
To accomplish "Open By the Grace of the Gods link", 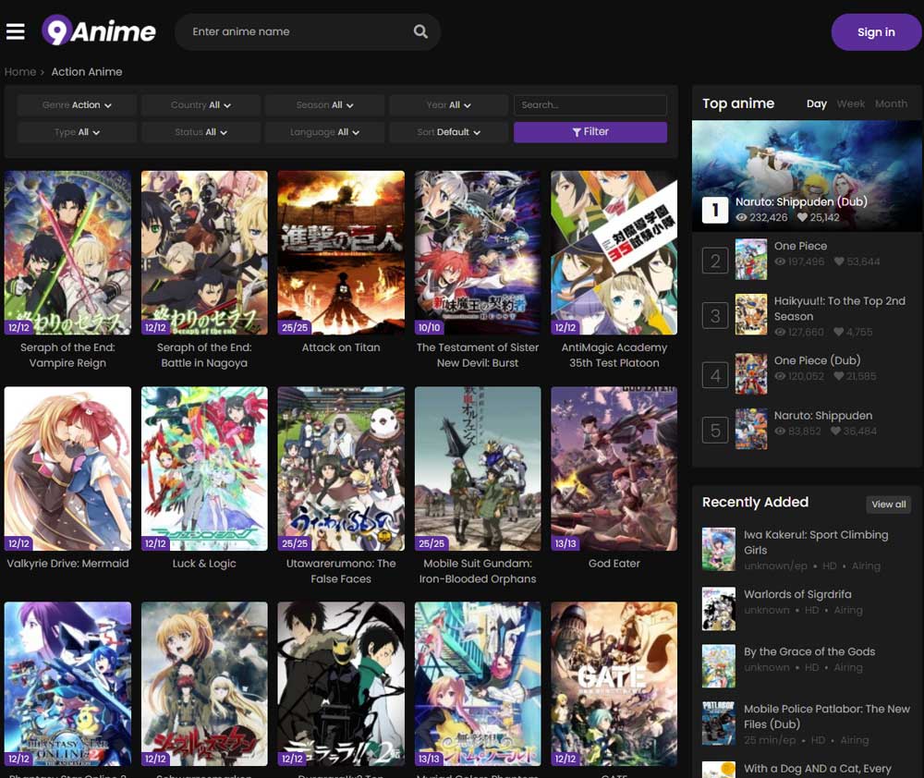I will pos(809,651).
